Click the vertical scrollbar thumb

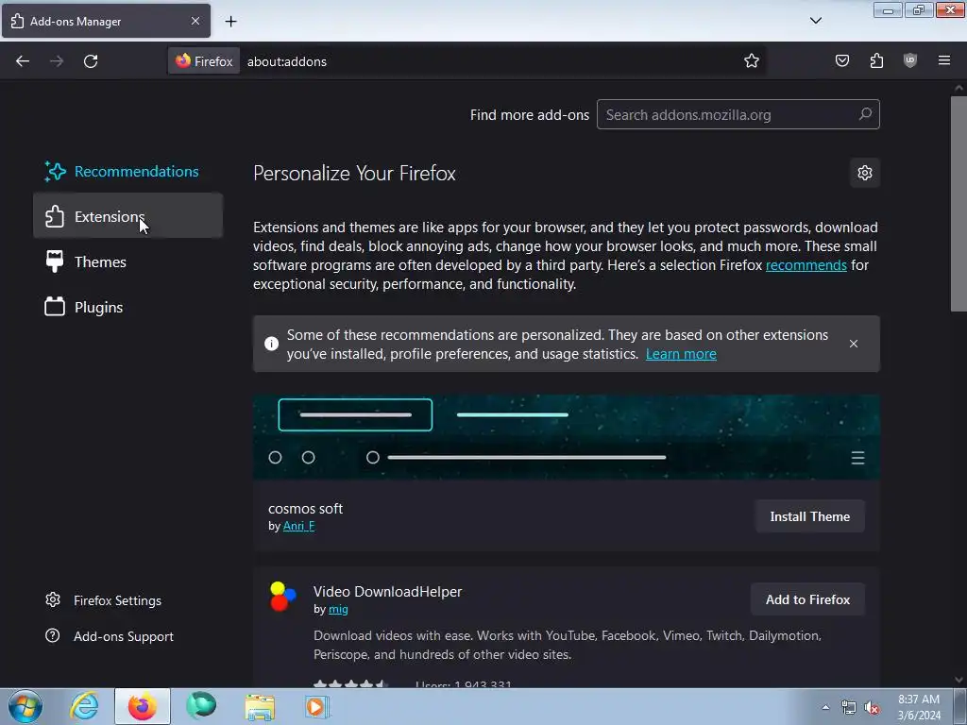(959, 204)
